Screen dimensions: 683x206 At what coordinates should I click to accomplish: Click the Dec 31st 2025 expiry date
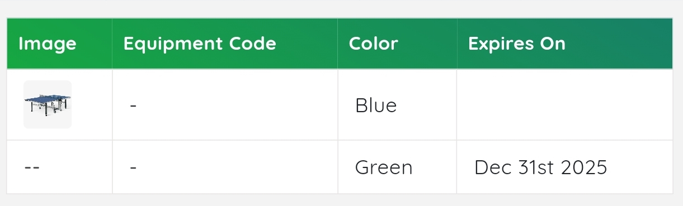pos(541,167)
